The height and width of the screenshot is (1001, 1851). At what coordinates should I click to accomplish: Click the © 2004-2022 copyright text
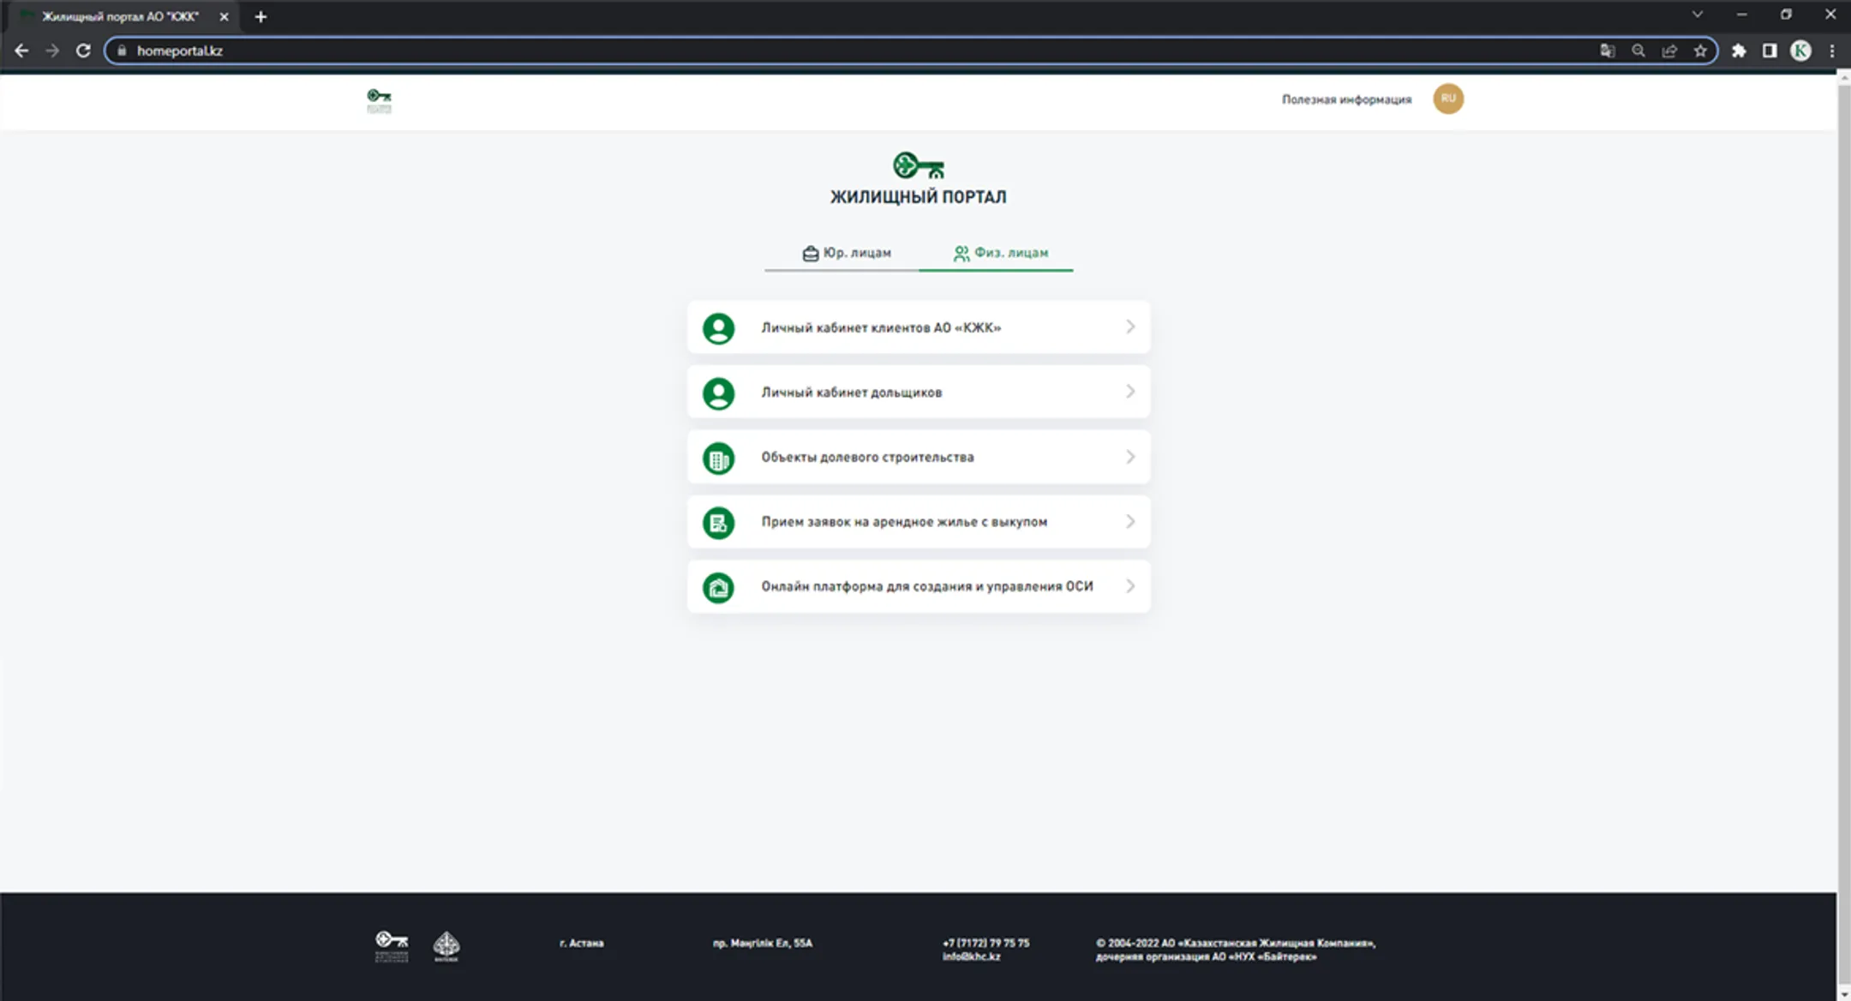1235,950
